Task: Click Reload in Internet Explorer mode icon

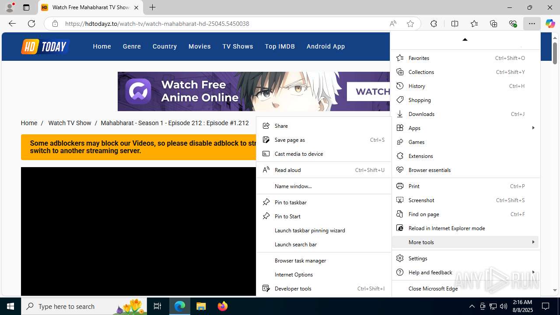Action: click(x=399, y=228)
